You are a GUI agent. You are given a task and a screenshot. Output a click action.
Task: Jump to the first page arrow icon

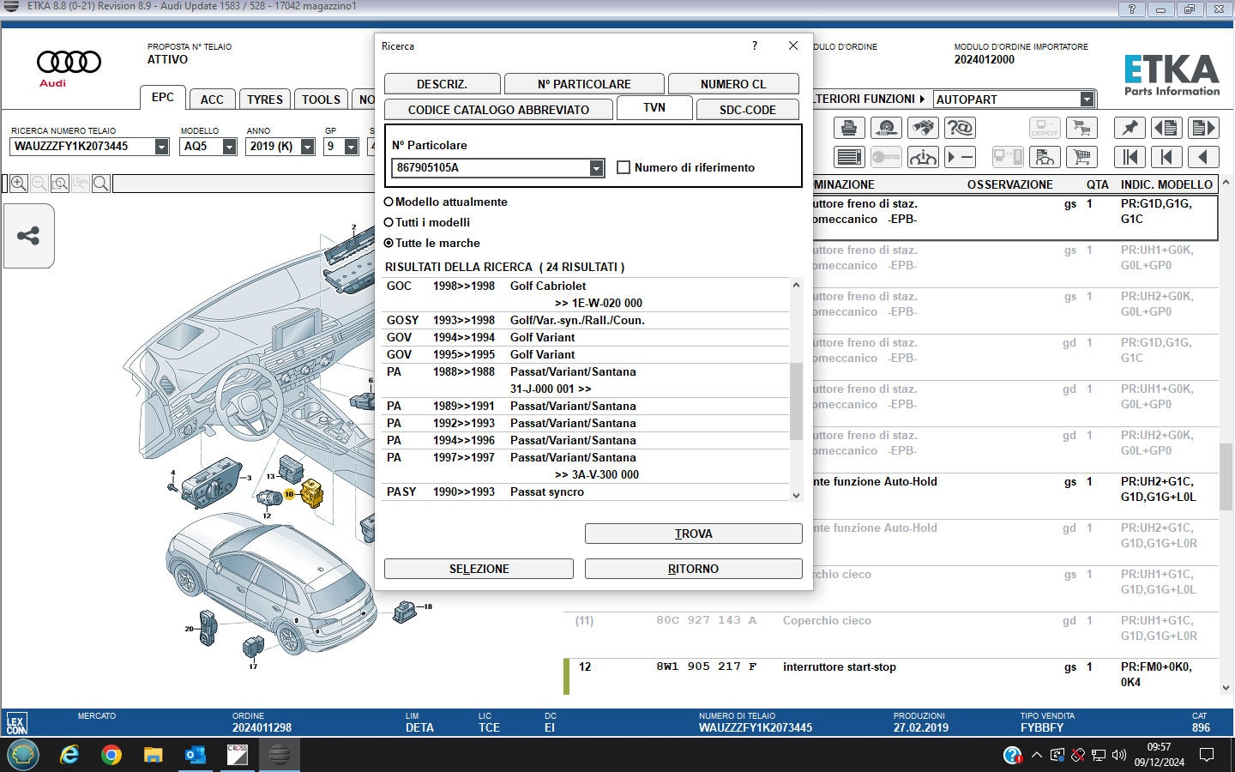1130,157
